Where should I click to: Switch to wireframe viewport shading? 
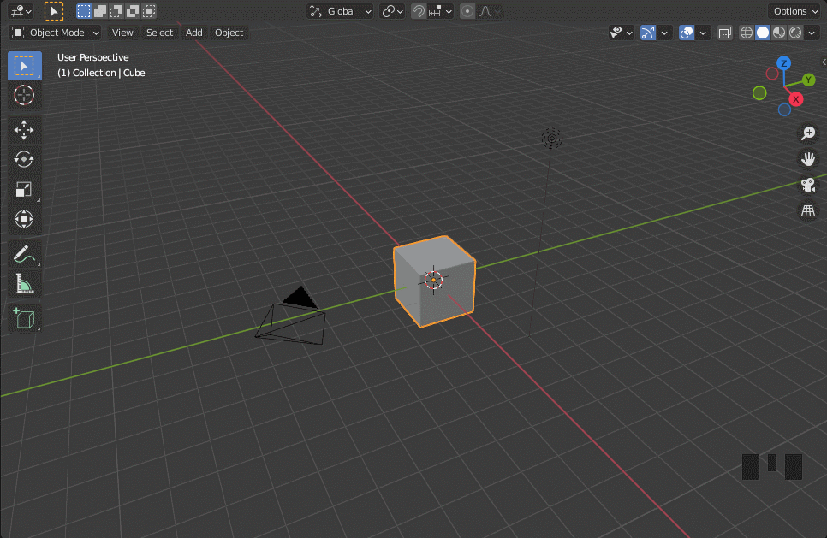(747, 33)
